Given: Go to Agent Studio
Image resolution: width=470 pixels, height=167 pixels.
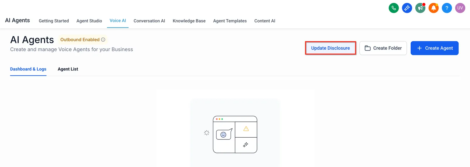Looking at the screenshot, I should (89, 21).
